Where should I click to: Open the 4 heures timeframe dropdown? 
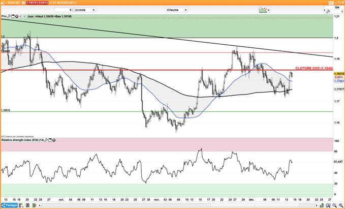(x=176, y=10)
